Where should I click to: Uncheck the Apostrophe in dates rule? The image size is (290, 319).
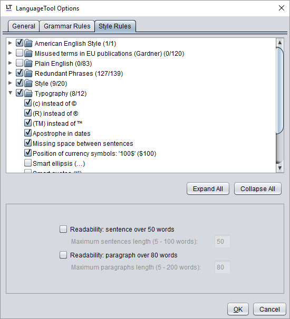[x=28, y=133]
